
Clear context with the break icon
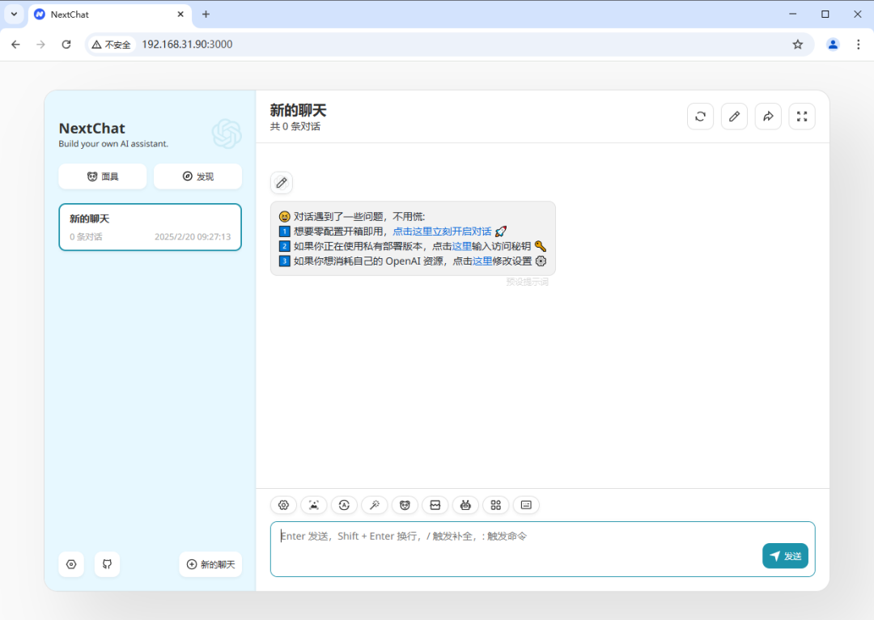pyautogui.click(x=435, y=505)
